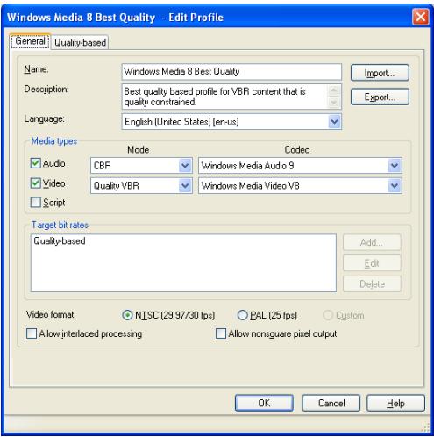Screen dimensions: 434x437
Task: Select NTSC (29.97/30 fps) video format
Action: pyautogui.click(x=127, y=315)
